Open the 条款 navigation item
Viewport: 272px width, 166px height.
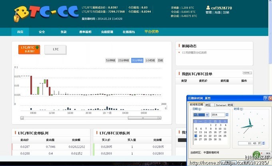(64, 32)
